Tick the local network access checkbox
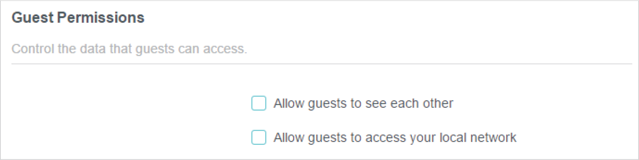Image resolution: width=639 pixels, height=160 pixels. coord(259,138)
